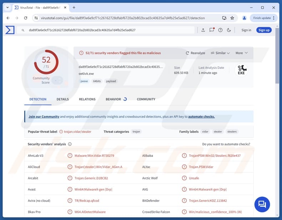Open the notifications chat icon
The image size is (282, 220).
(212, 30)
